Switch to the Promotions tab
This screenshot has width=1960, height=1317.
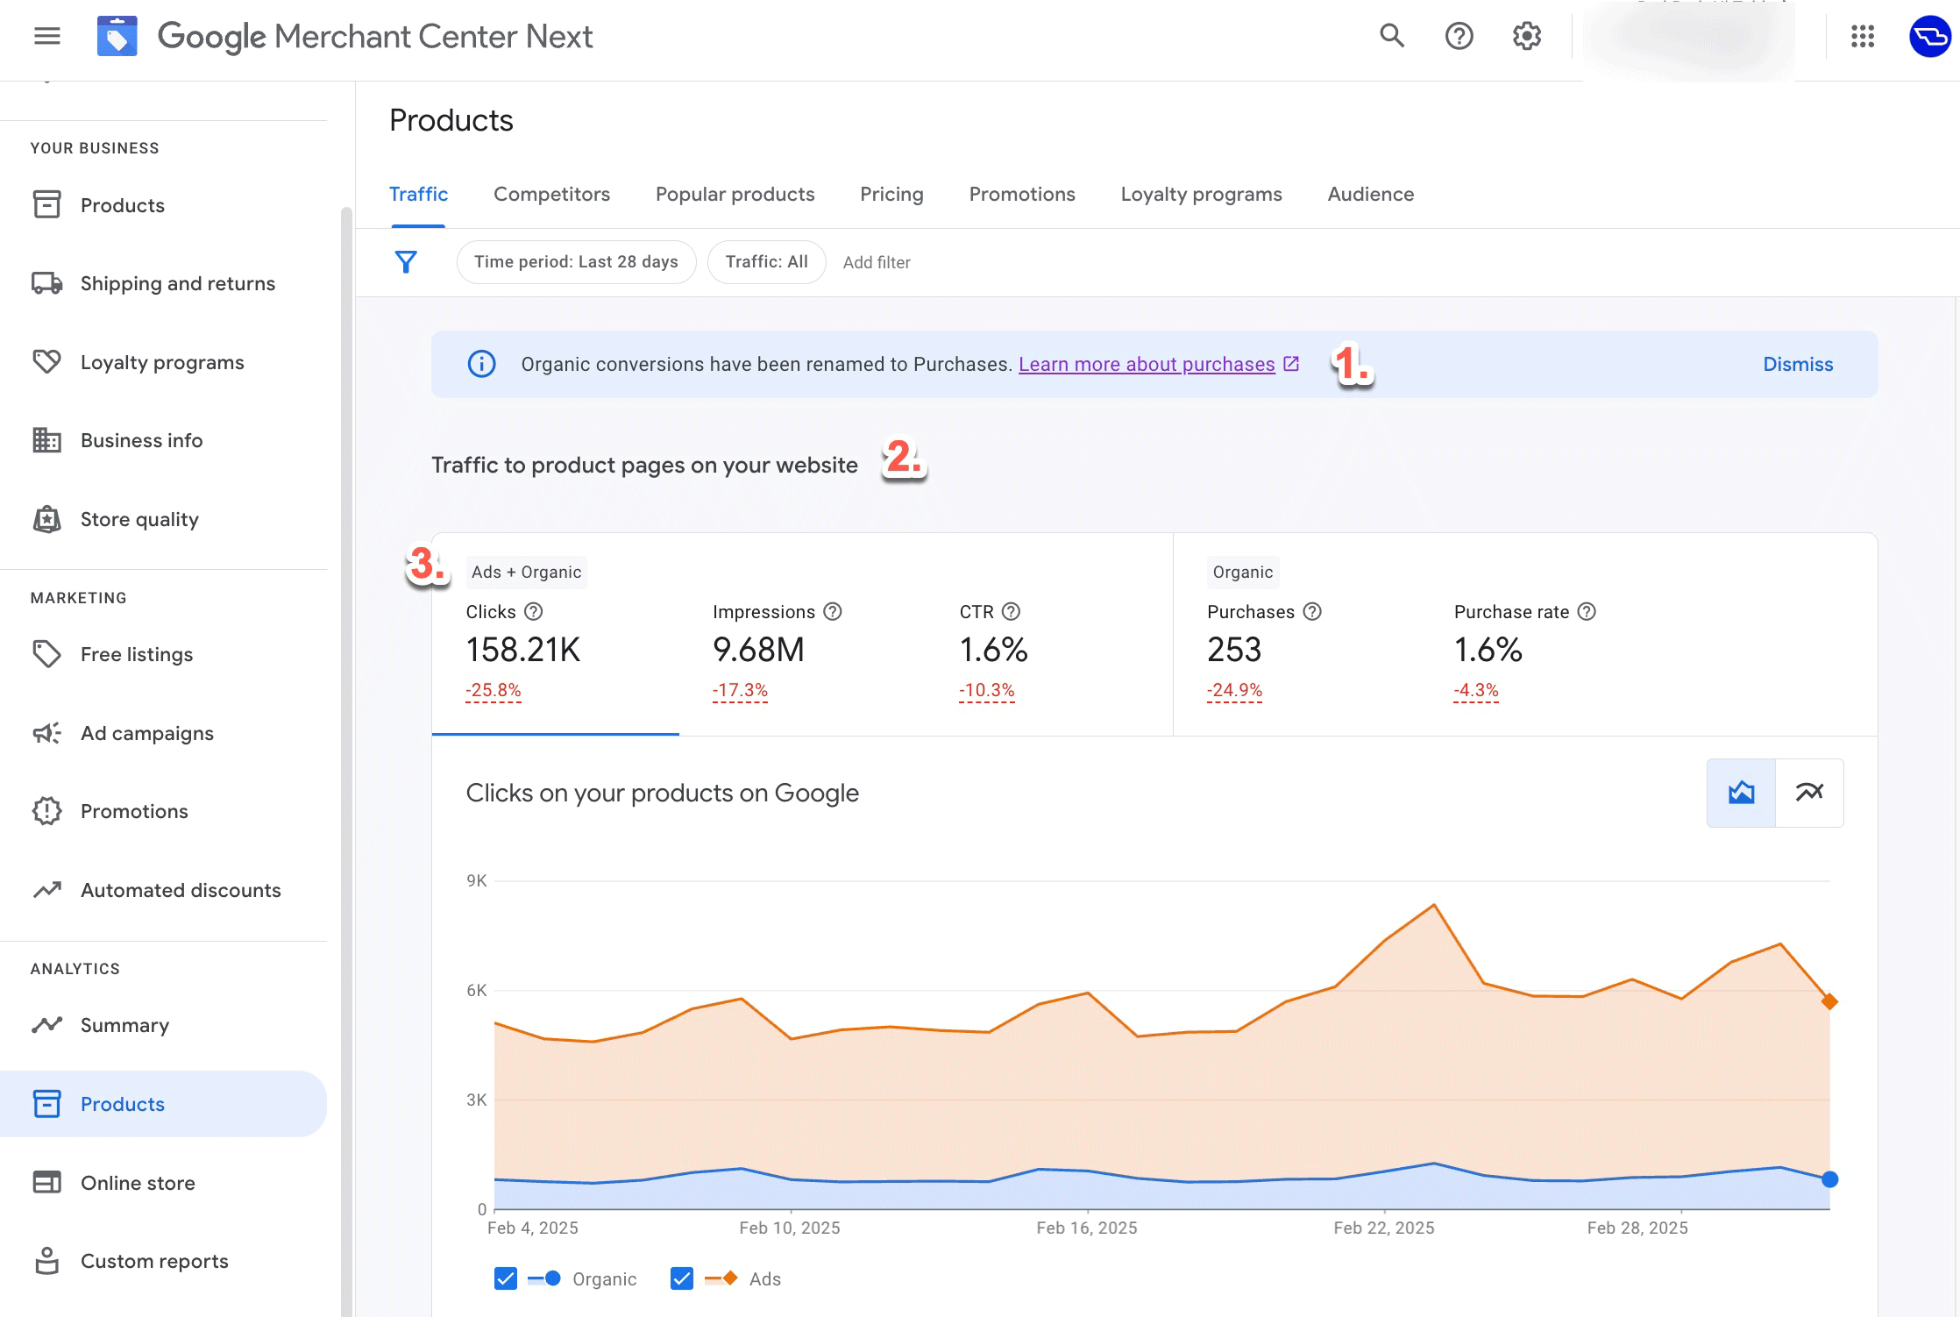pos(1021,194)
